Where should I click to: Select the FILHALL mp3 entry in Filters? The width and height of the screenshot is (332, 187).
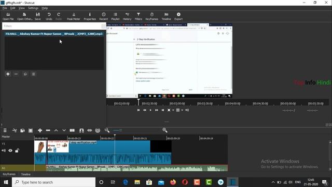coord(54,34)
